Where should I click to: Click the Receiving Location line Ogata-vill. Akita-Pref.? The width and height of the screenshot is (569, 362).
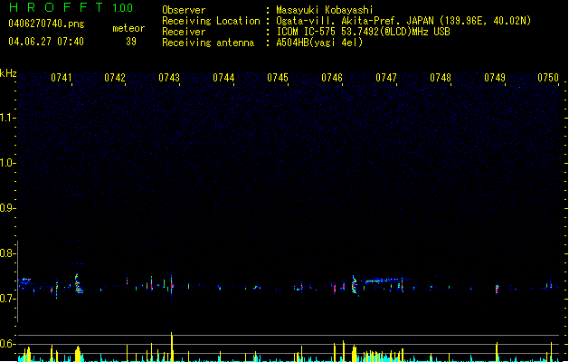pyautogui.click(x=403, y=21)
